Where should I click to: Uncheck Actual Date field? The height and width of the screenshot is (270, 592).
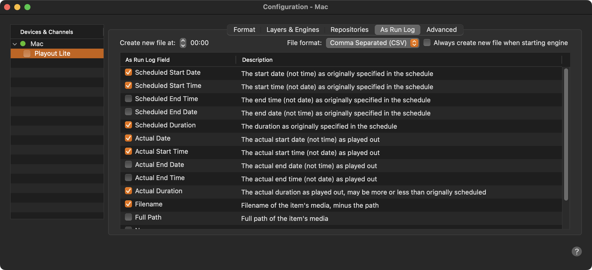click(x=128, y=138)
